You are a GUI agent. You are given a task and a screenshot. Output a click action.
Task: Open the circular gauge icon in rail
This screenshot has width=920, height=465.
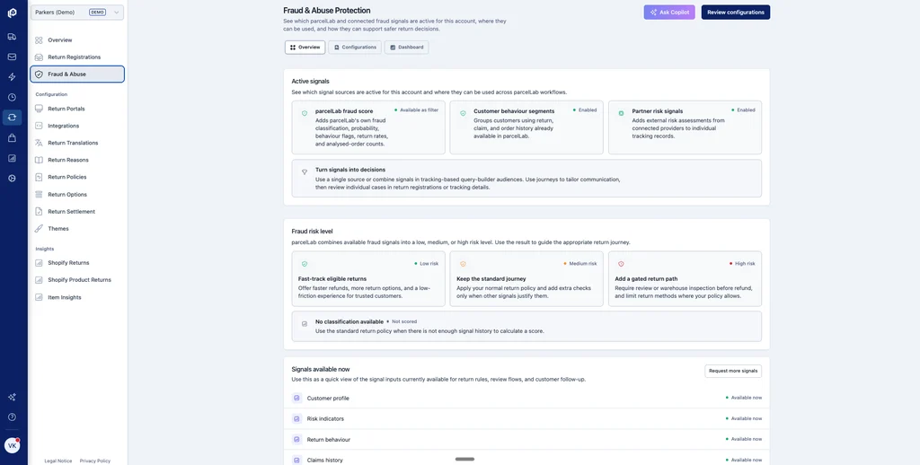coord(12,179)
